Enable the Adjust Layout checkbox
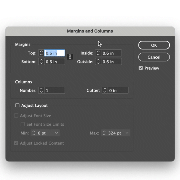 coord(17,105)
